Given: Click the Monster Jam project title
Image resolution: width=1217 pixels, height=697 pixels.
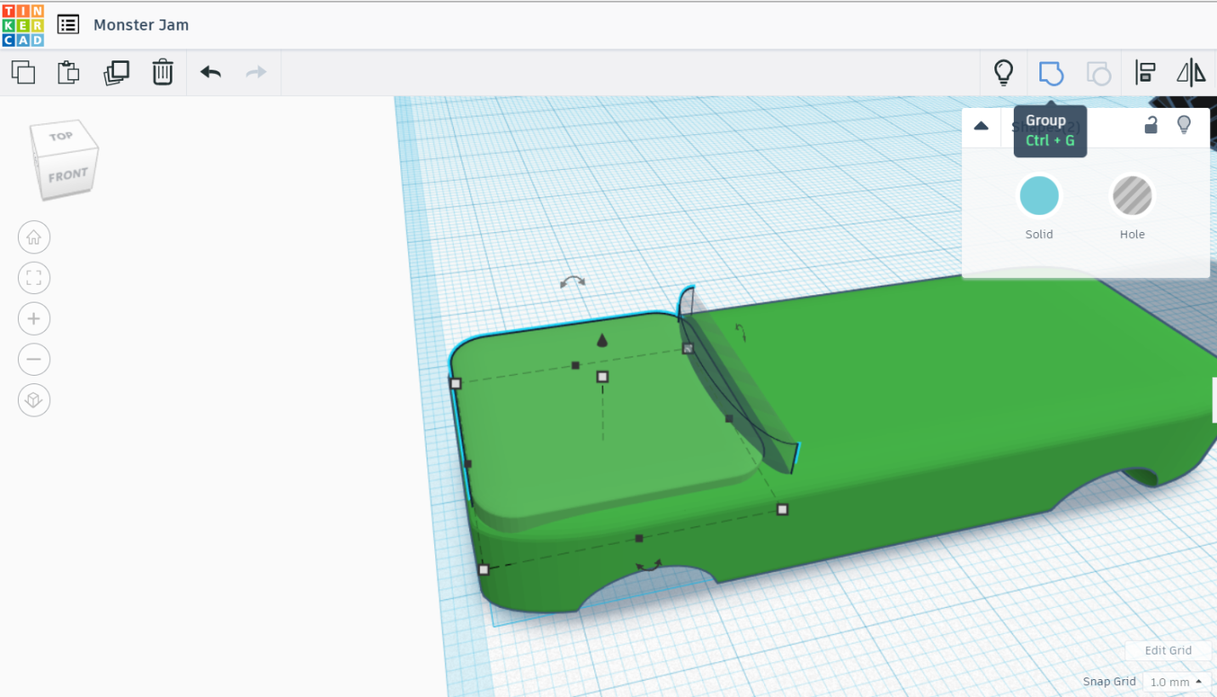Looking at the screenshot, I should coord(141,25).
